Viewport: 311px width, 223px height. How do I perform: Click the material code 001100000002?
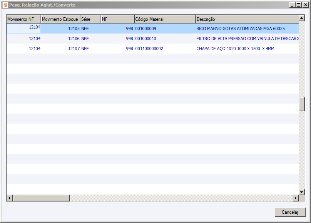point(149,49)
